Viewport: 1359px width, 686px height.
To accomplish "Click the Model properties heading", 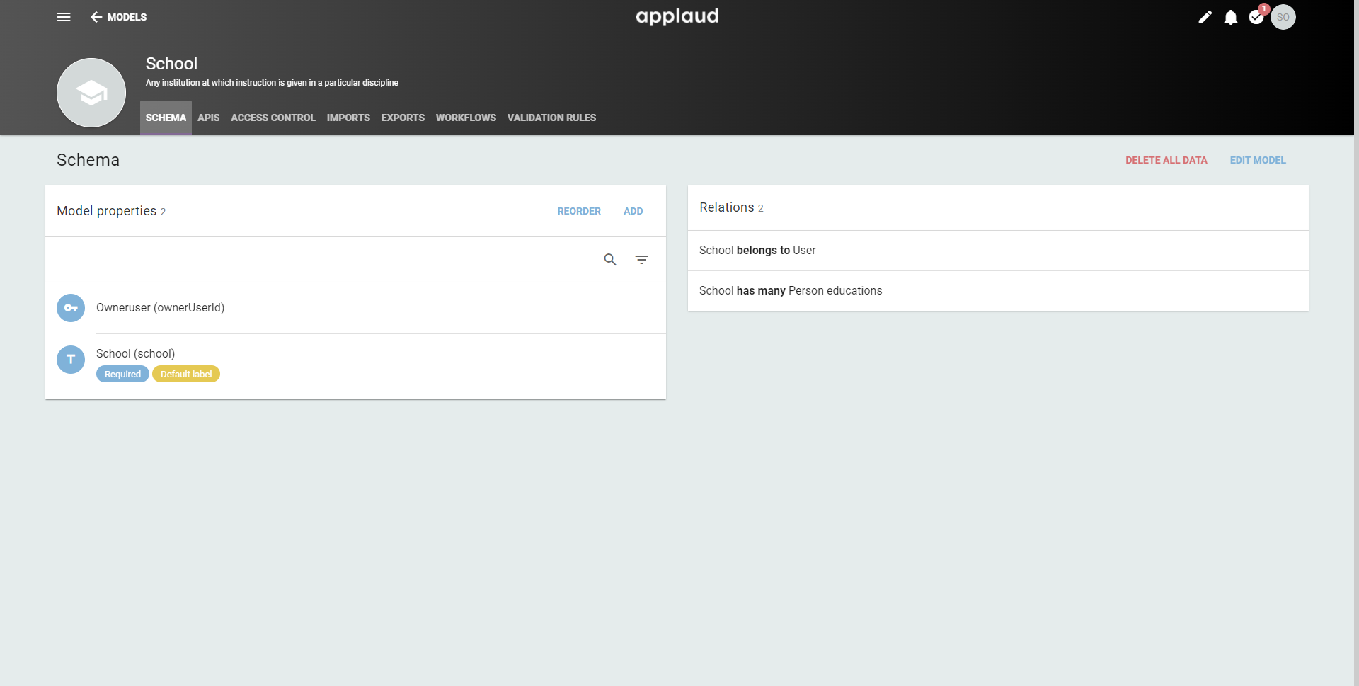I will pyautogui.click(x=106, y=211).
